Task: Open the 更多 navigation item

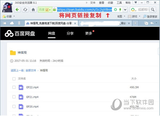Action: [89, 33]
